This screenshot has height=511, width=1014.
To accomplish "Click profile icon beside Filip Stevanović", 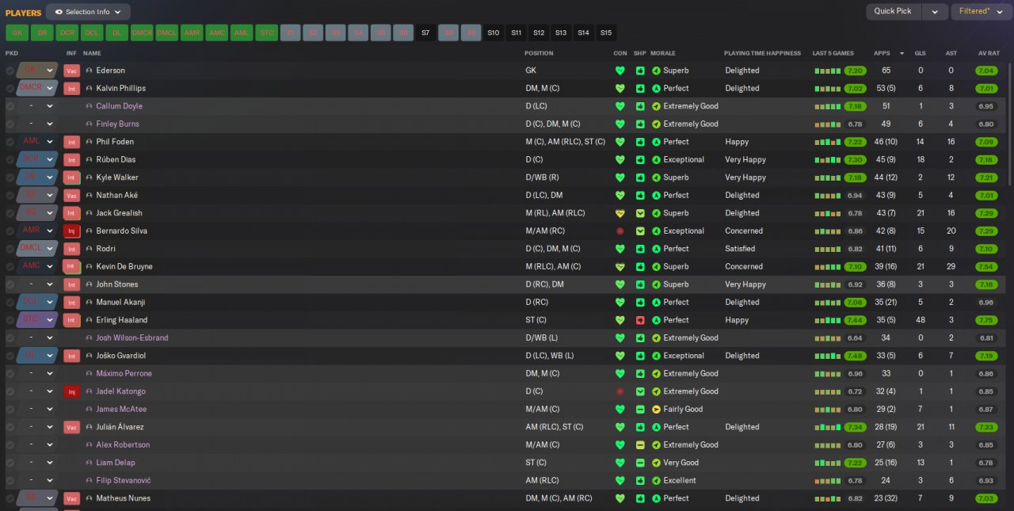I will tap(90, 481).
